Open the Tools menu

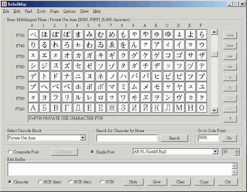[x=41, y=11]
